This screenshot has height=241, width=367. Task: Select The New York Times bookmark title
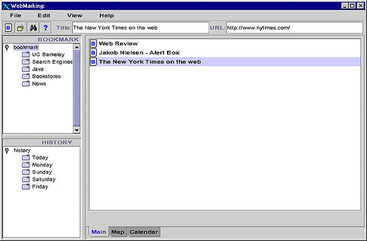coord(150,62)
